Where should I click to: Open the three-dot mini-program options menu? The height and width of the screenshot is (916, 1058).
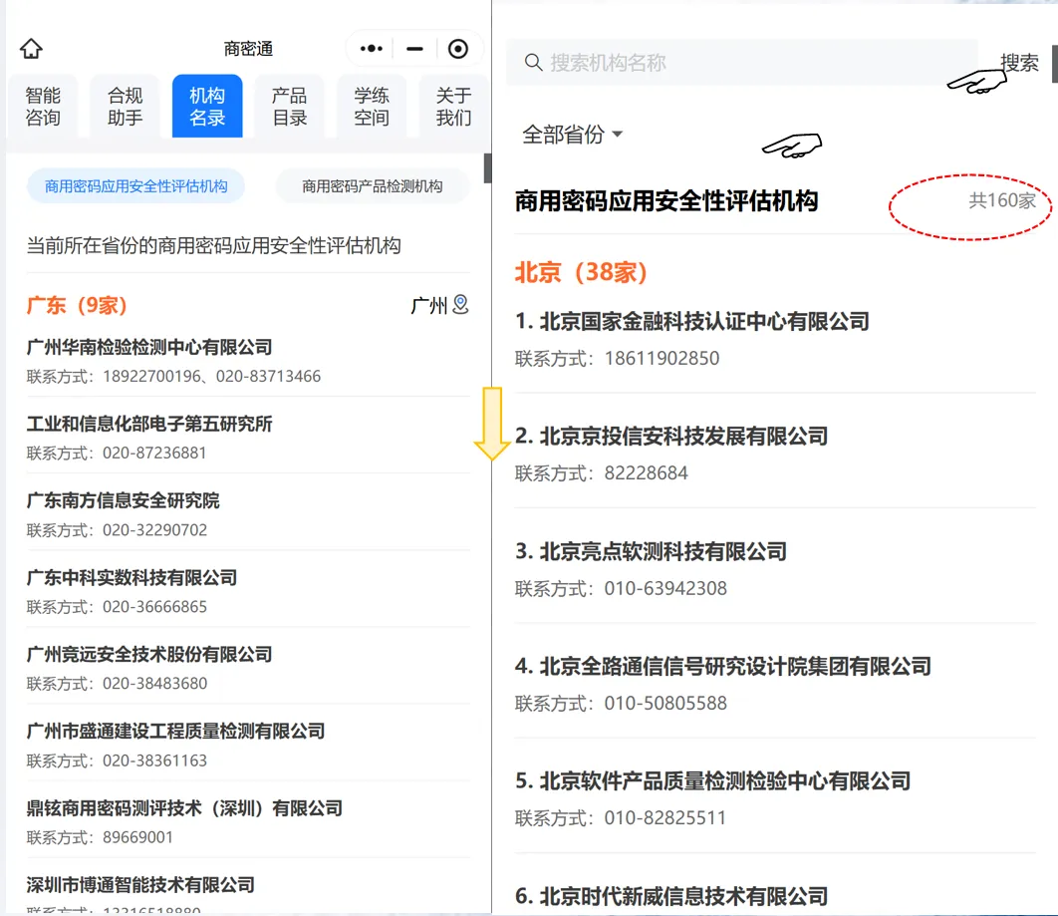(373, 48)
